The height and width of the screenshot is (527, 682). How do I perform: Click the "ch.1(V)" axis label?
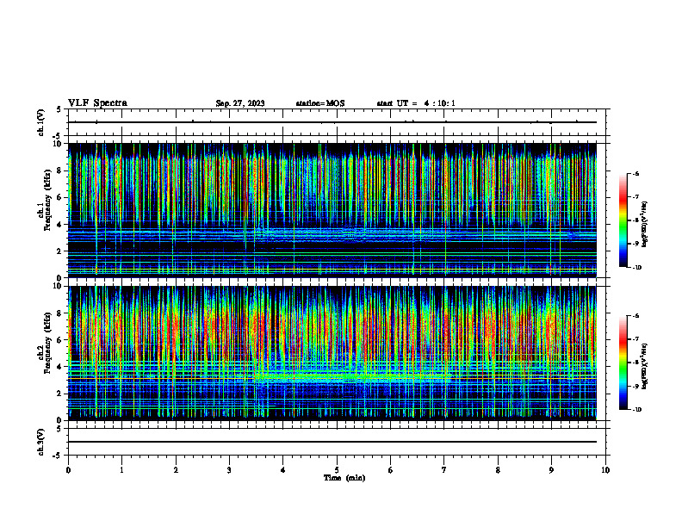(x=41, y=122)
